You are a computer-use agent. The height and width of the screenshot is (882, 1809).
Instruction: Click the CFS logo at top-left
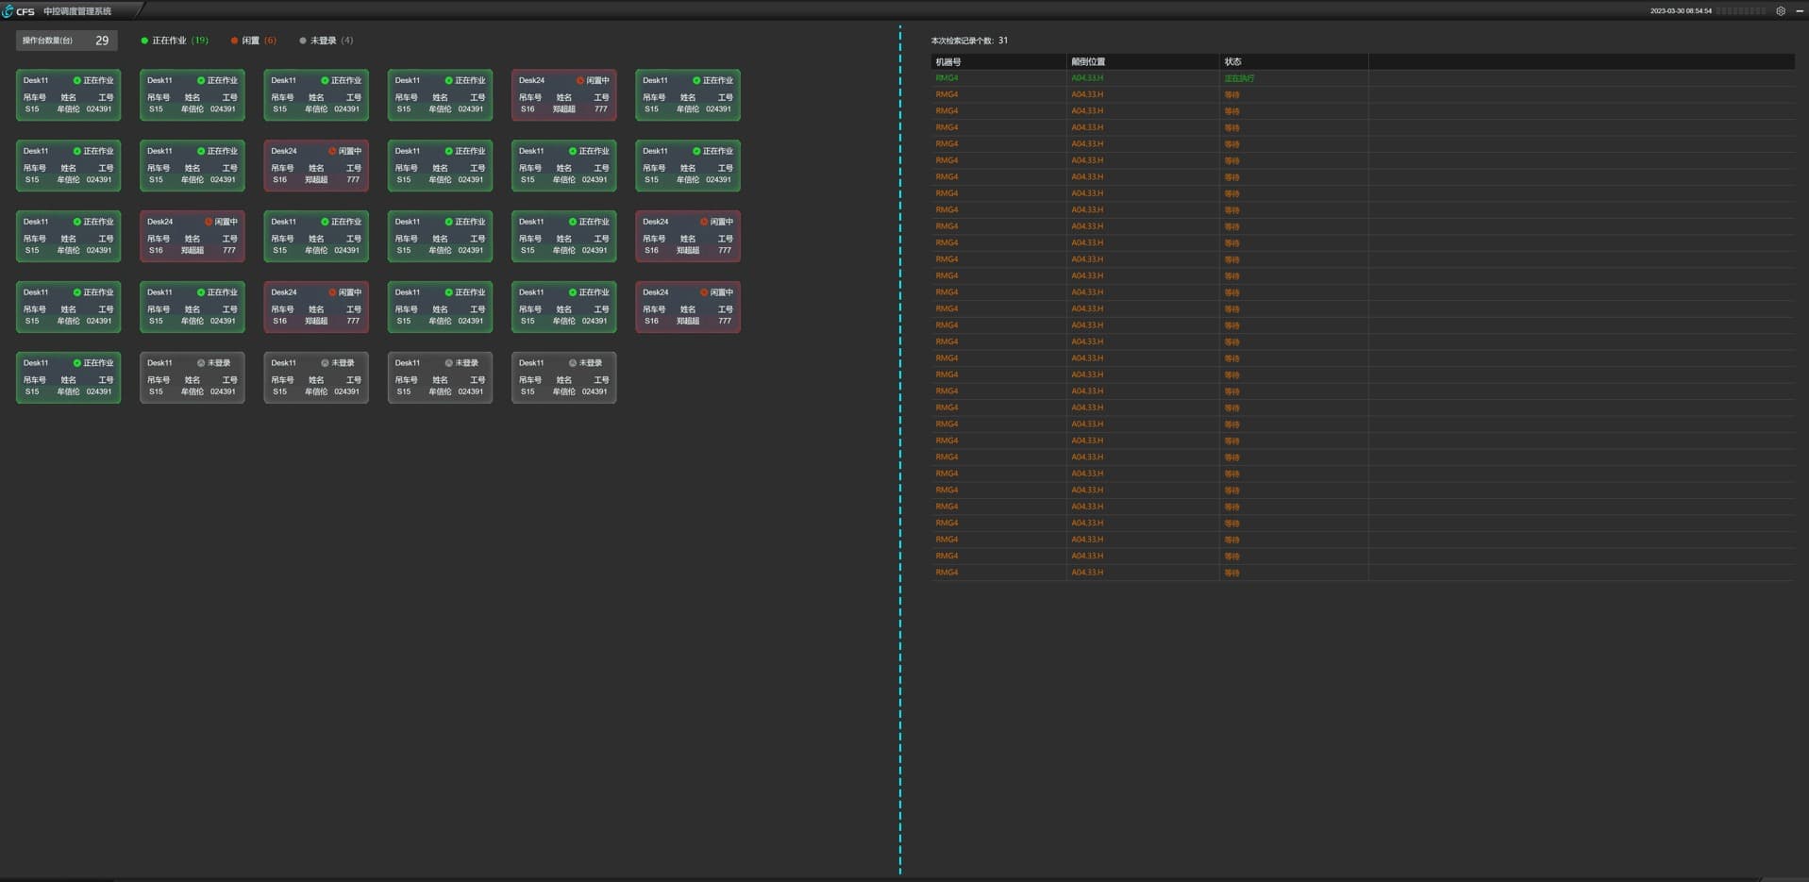click(19, 11)
